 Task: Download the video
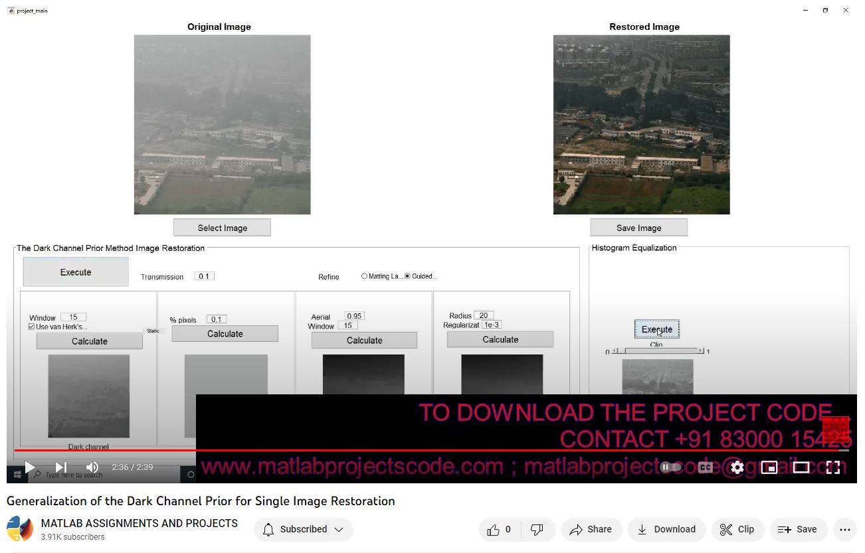pos(666,529)
